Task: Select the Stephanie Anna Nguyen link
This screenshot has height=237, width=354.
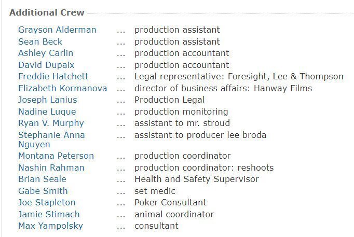Action: (51, 140)
